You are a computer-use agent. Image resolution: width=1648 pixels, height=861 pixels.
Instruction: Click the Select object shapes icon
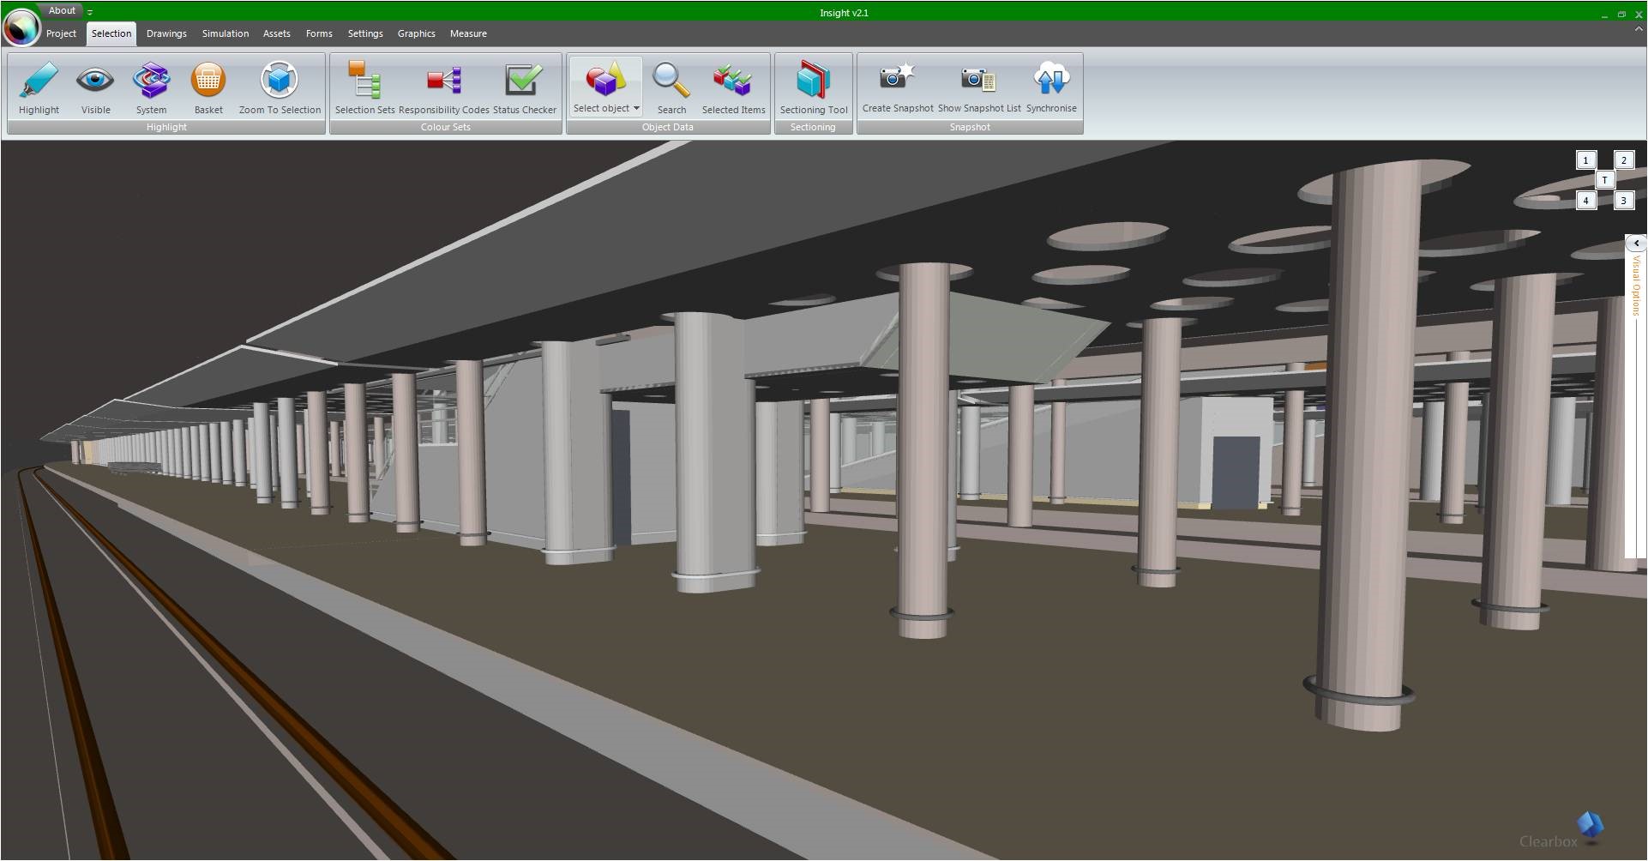(x=605, y=79)
